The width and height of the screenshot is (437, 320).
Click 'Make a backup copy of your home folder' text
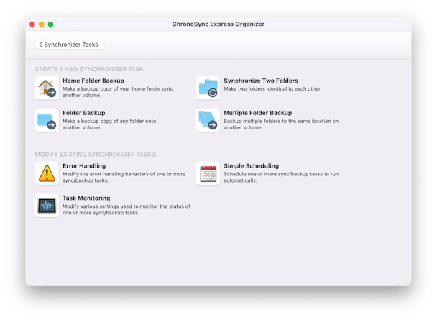118,92
